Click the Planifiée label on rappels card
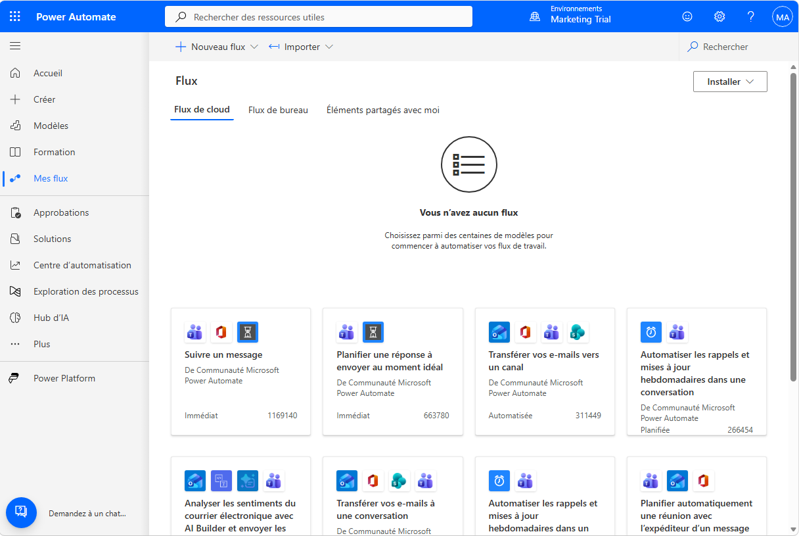Viewport: 799px width, 536px height. tap(655, 430)
